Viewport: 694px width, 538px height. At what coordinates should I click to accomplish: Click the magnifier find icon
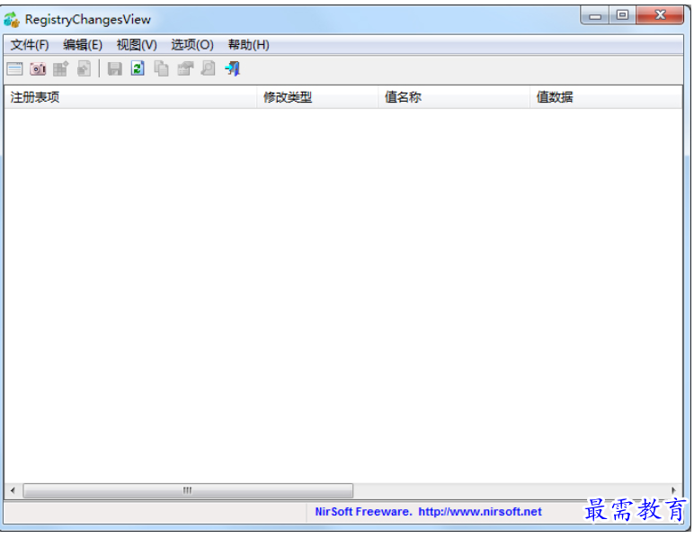(x=208, y=68)
